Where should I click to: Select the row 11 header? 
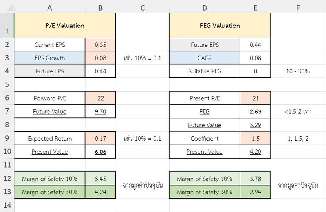7,165
